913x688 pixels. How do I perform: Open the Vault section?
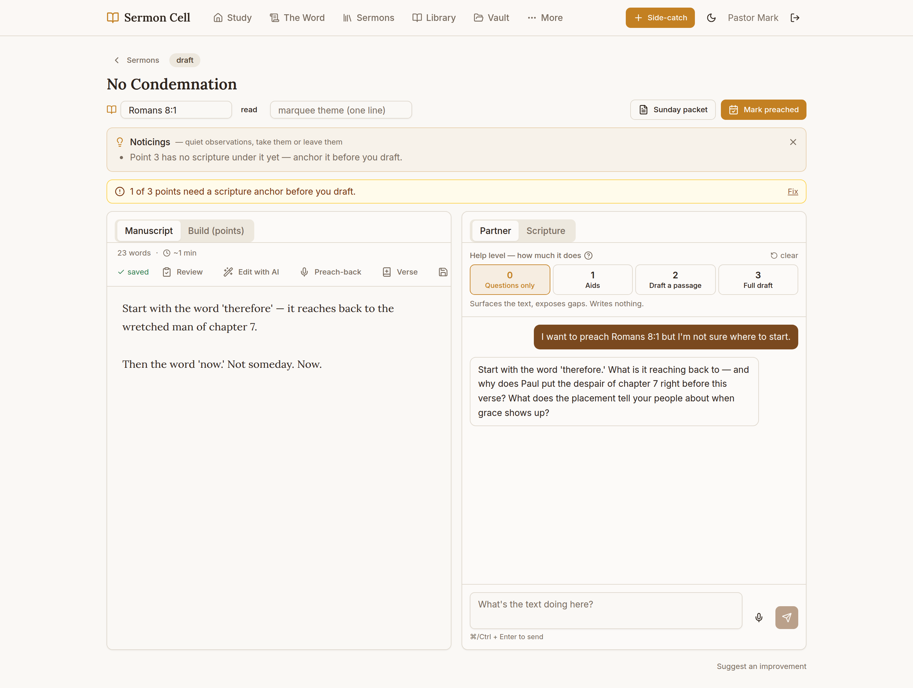pyautogui.click(x=491, y=18)
